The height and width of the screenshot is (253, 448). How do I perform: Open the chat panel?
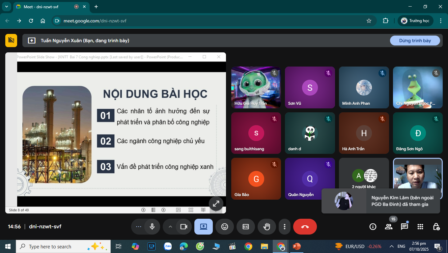click(404, 227)
